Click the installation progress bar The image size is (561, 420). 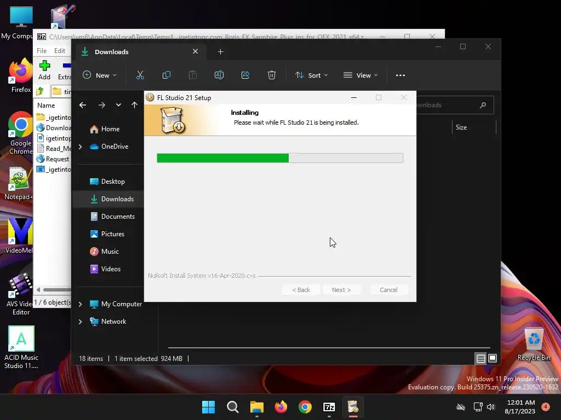click(280, 158)
